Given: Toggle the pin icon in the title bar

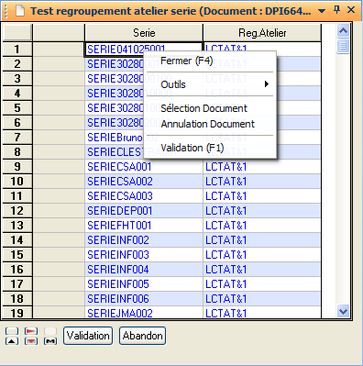Looking at the screenshot, I should tap(336, 10).
